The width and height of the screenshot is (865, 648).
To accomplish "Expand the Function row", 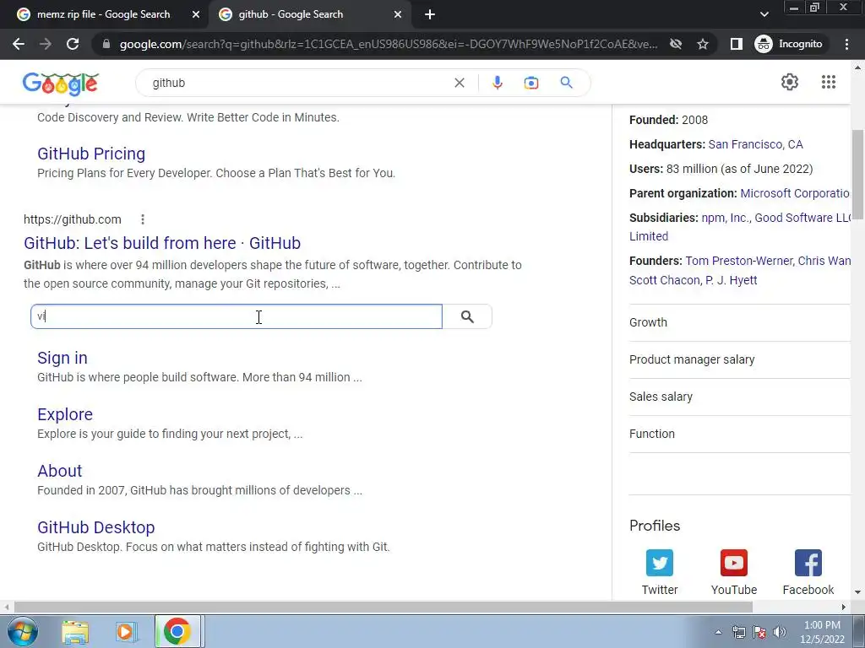I will click(x=739, y=434).
